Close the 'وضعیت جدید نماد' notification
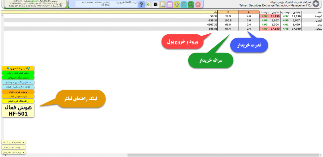Viewport: 323px width, 157px height. (x=23, y=147)
